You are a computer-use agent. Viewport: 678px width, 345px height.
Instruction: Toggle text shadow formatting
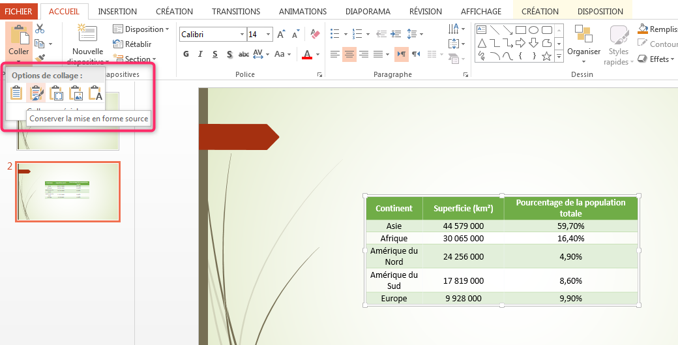click(x=229, y=54)
